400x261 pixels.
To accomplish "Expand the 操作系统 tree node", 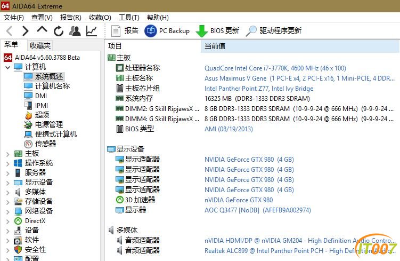I will click(7, 164).
